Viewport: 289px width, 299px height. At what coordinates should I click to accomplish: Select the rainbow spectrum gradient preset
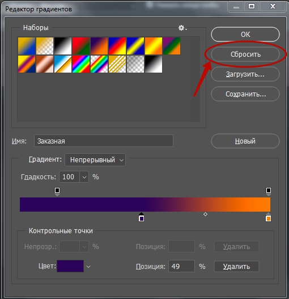81,64
